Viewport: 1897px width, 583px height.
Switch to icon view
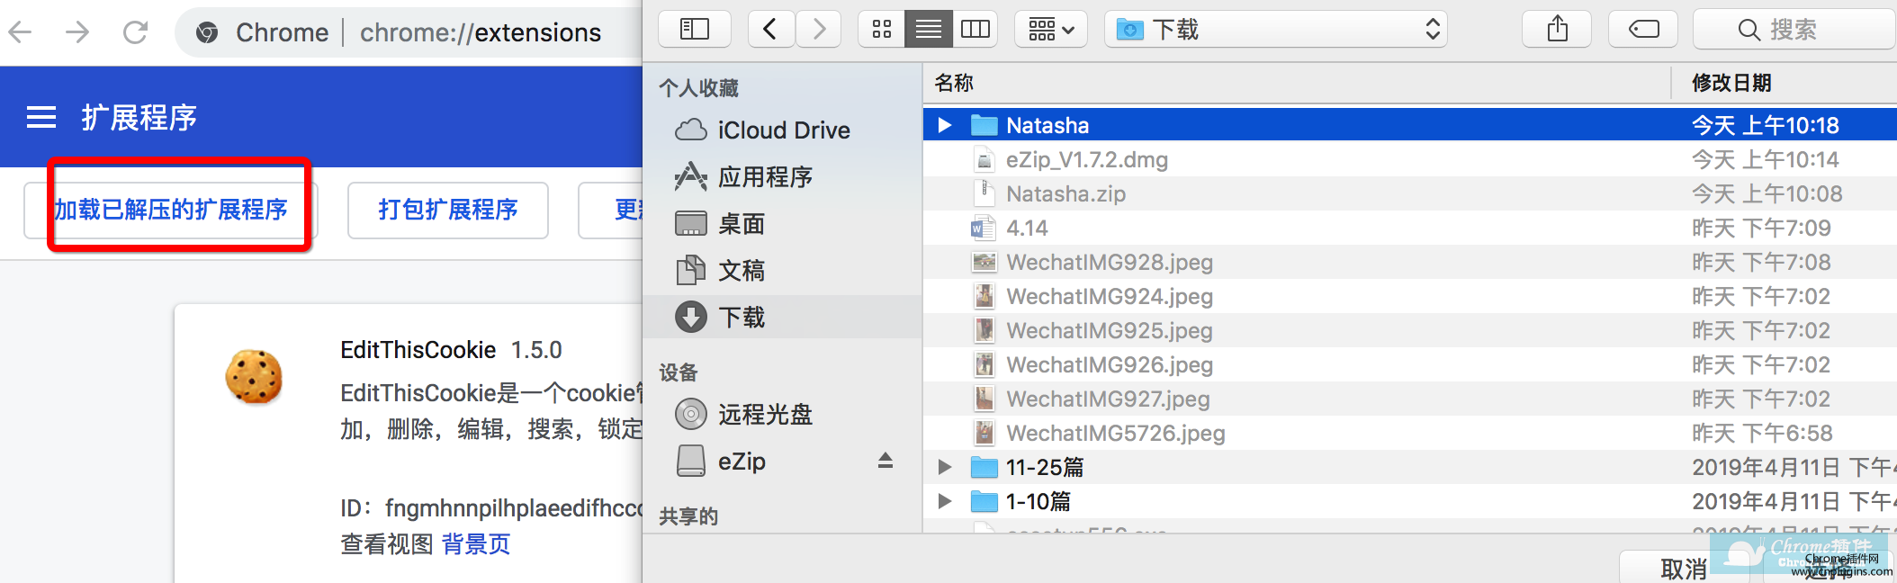pyautogui.click(x=882, y=30)
